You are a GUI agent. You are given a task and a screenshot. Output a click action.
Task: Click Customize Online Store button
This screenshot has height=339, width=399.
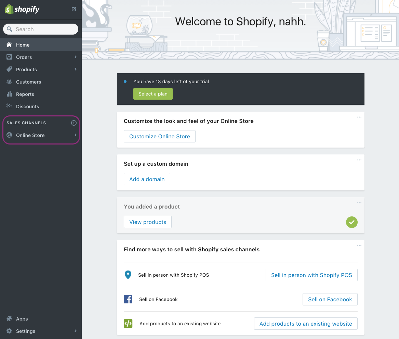click(160, 136)
